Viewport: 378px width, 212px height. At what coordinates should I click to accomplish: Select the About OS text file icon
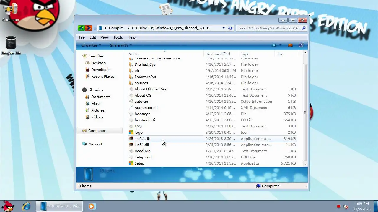pyautogui.click(x=131, y=95)
